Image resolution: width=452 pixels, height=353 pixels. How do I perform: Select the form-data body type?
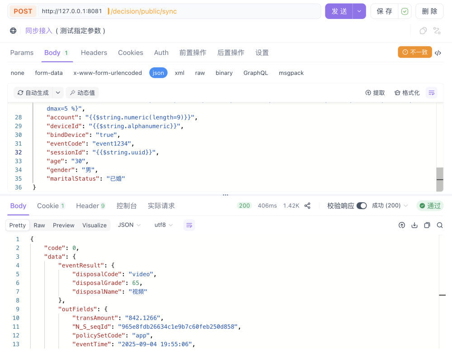[49, 73]
